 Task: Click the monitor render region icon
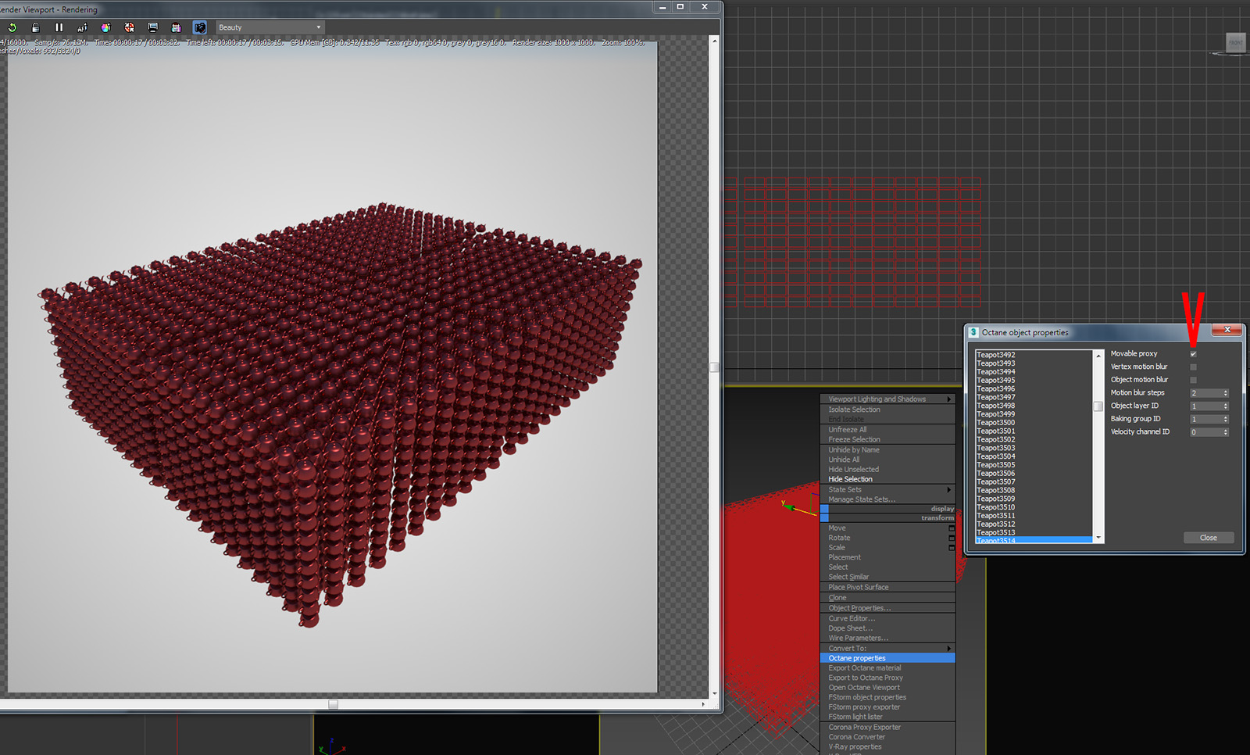pos(152,27)
